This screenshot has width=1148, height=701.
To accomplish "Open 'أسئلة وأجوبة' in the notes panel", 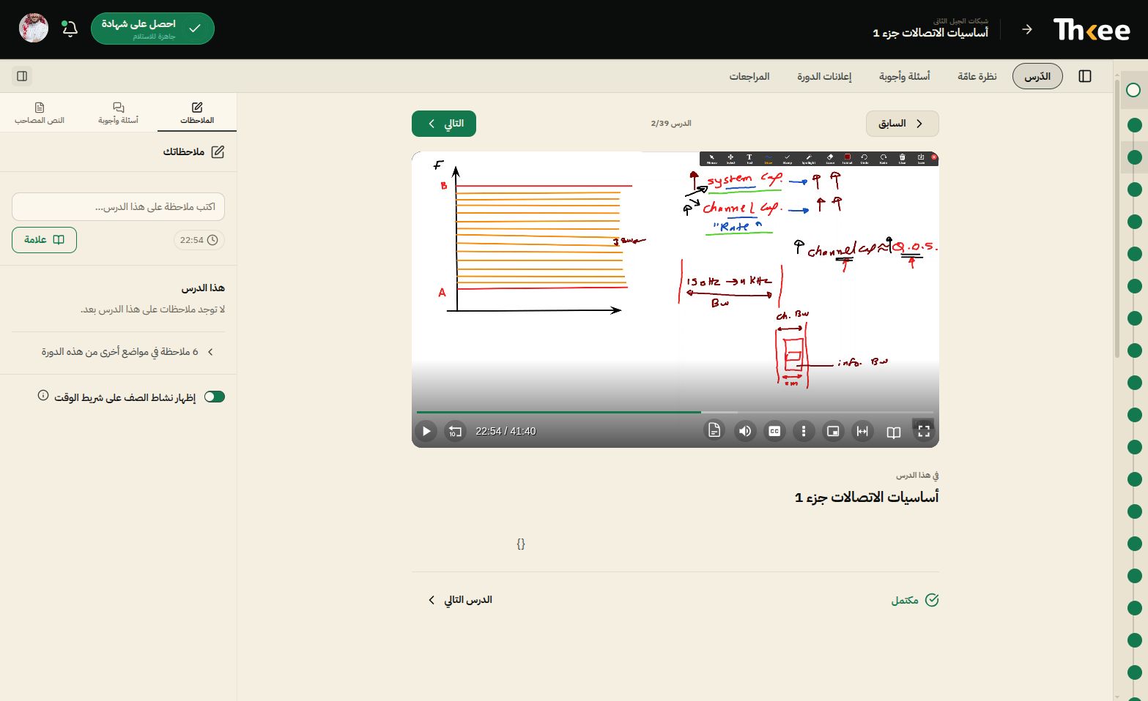I will 118,113.
